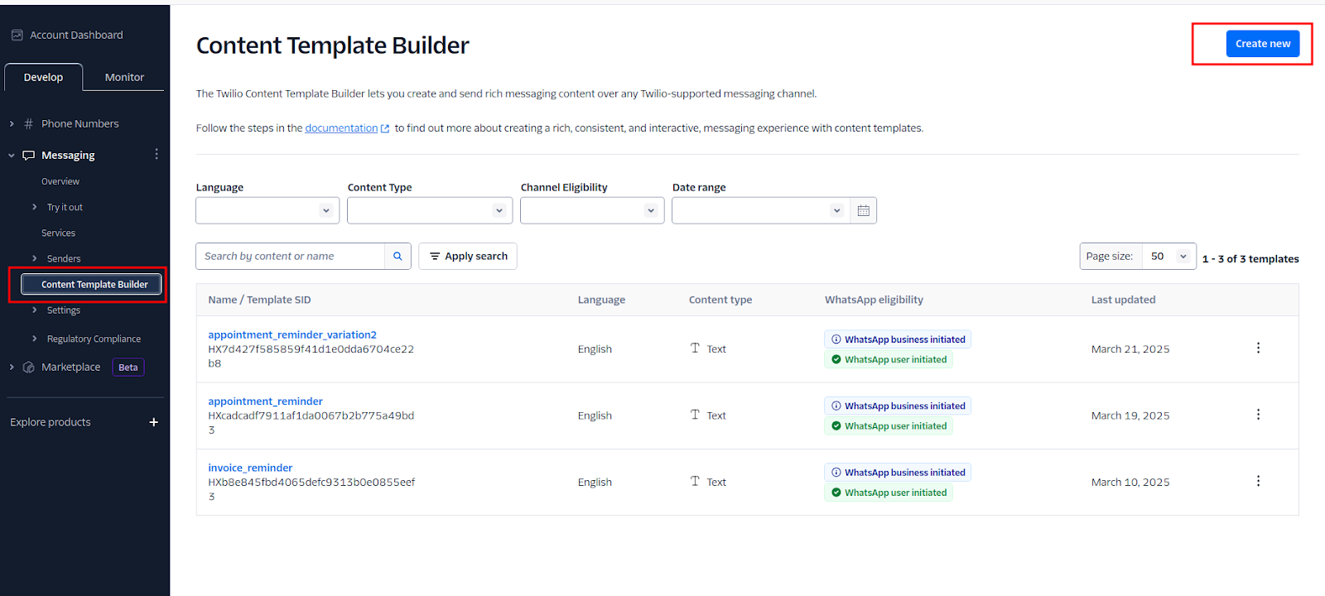
Task: Click Text type icon in appointment_reminder_variation2 row
Action: [695, 348]
